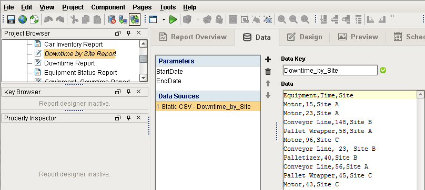Click the Rotate Counter-clockwise icon
Screen dimensions: 425x190
382,19
